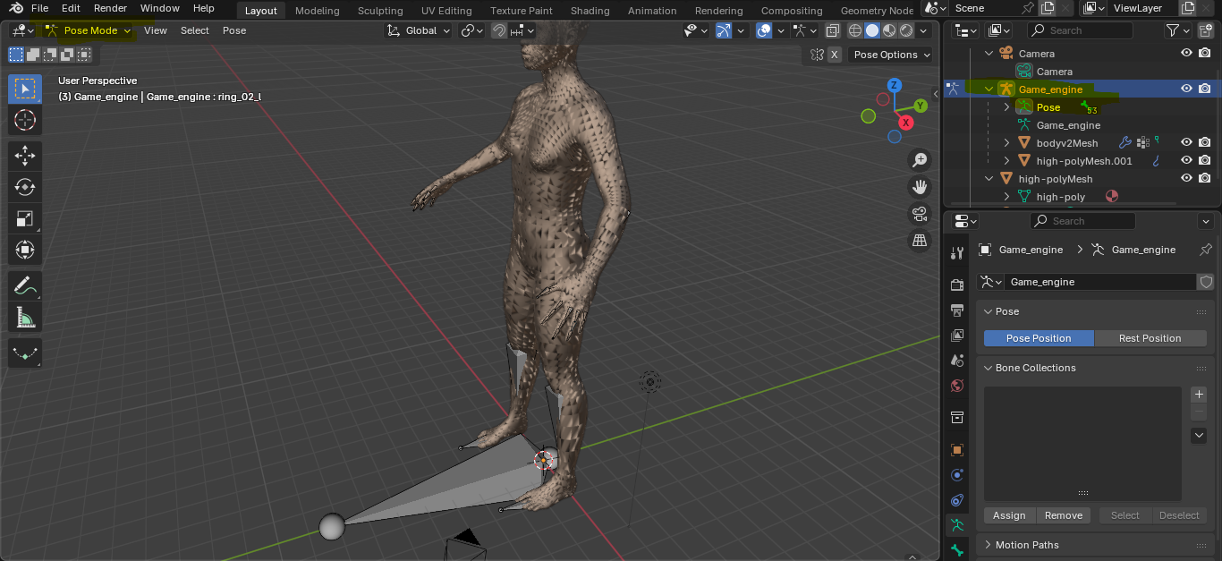Viewport: 1222px width, 561px height.
Task: Expand the Motion Paths panel
Action: 1026,545
